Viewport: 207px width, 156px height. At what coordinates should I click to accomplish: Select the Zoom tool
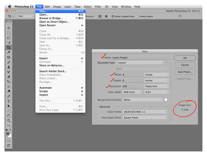9,121
